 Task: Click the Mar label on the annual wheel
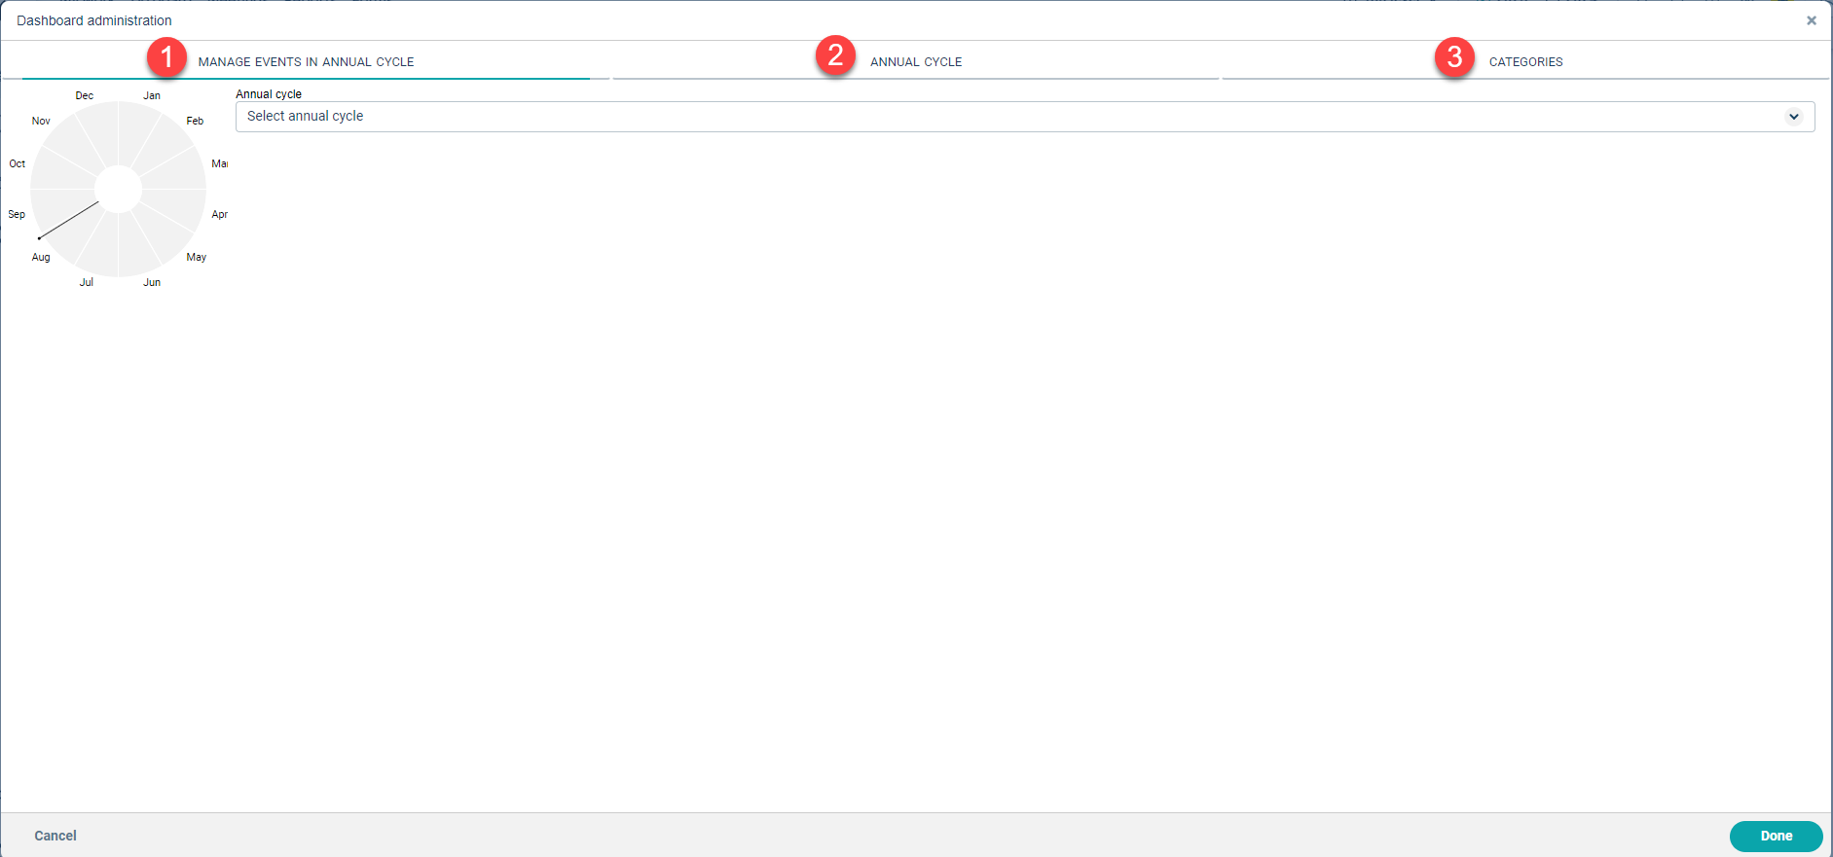(x=219, y=163)
